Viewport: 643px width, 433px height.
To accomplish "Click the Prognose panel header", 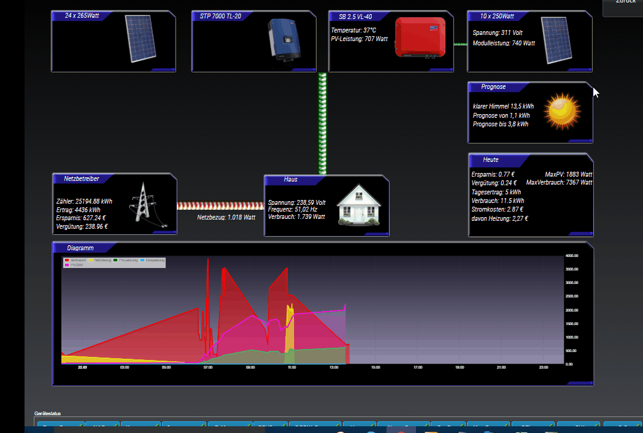I will pos(493,87).
